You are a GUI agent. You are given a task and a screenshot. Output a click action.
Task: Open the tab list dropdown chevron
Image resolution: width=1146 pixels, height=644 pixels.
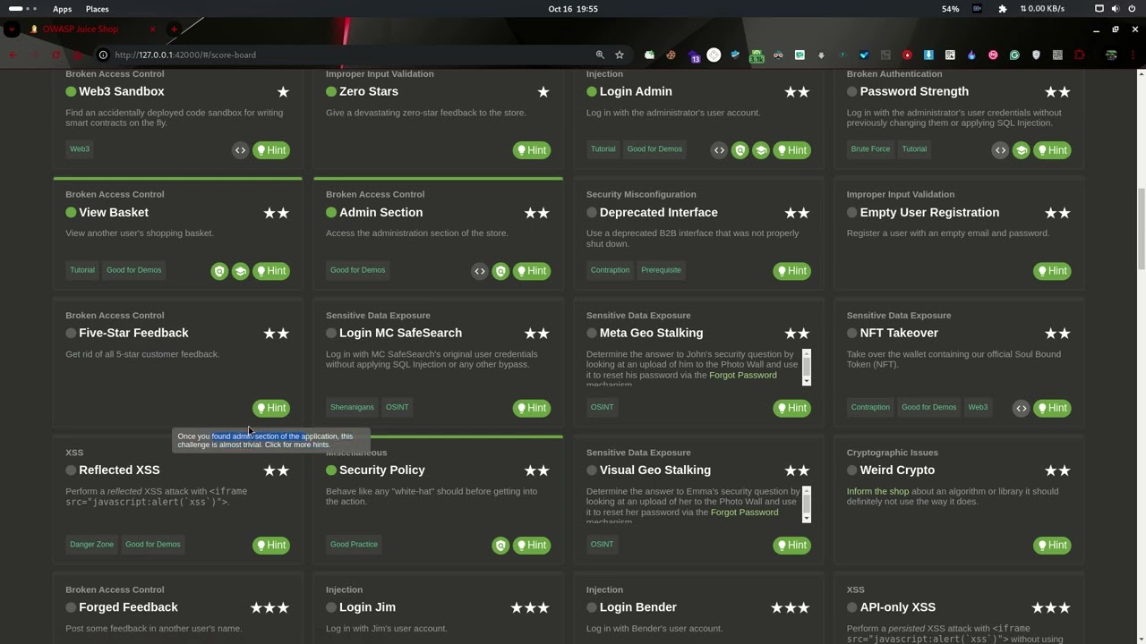[11, 30]
